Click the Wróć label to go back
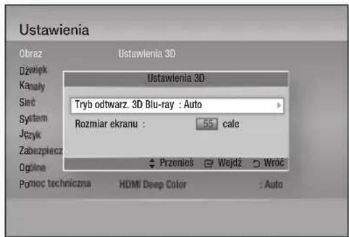349x237 pixels. (274, 163)
